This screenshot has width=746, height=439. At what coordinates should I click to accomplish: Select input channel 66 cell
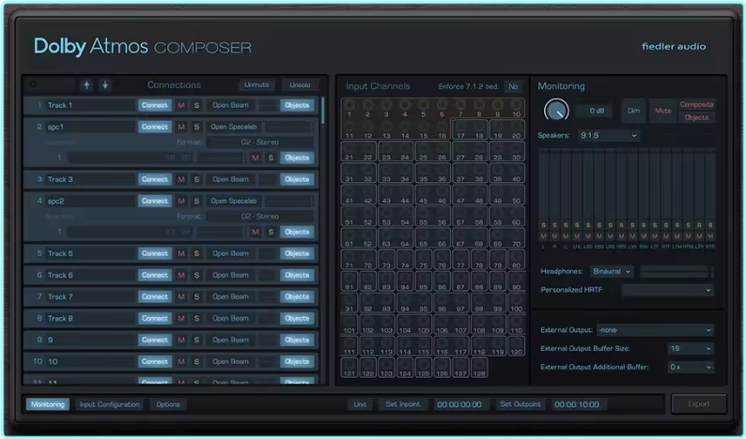point(442,237)
